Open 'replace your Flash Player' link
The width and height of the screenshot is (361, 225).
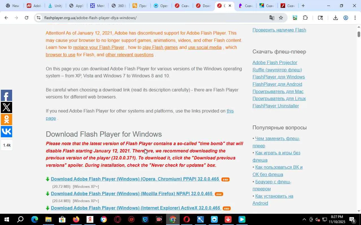(x=99, y=48)
